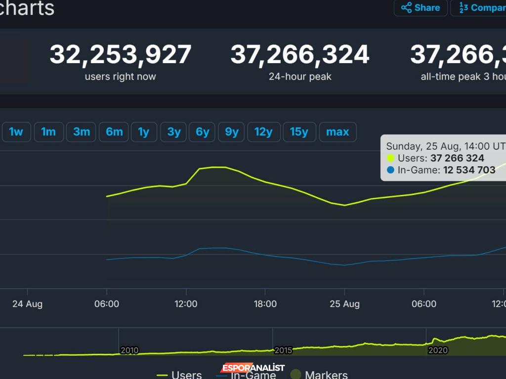Click the Share button

tap(421, 8)
